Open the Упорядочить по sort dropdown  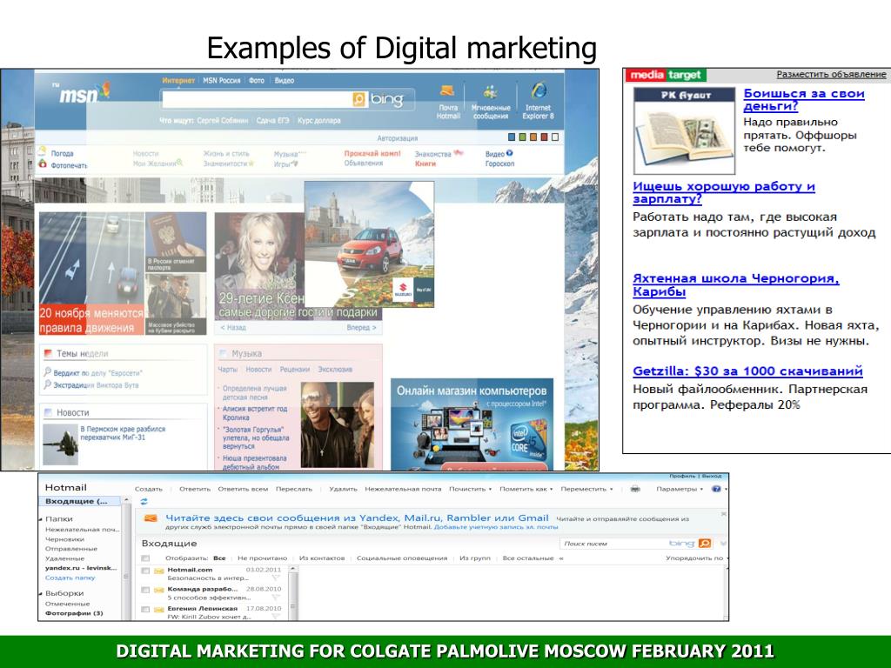tap(696, 558)
